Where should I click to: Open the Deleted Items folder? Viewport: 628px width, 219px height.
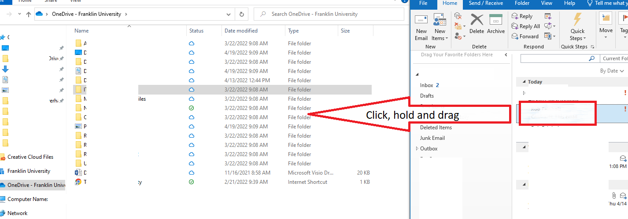[436, 128]
